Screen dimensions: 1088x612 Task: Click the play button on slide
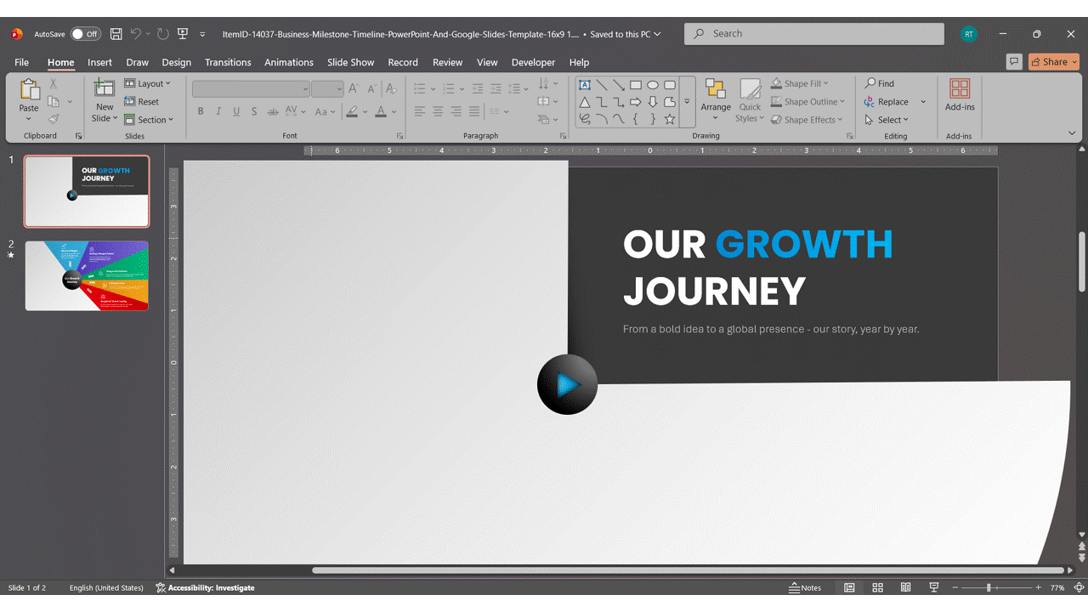567,385
